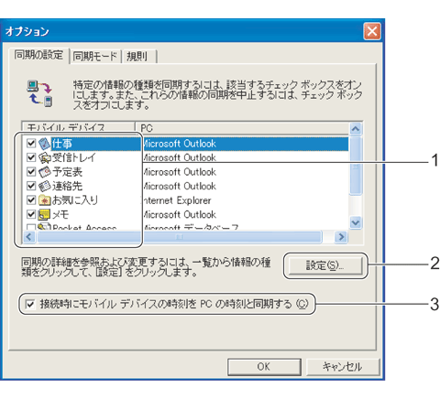440x399 pixels.
Task: Uncheck the お気に入り sync checkbox
Action: (31, 199)
